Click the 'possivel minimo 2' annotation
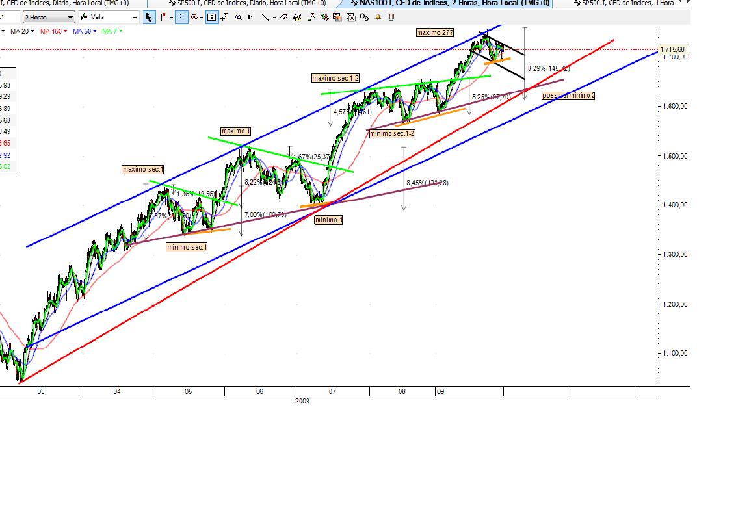This screenshot has height=520, width=749. [x=568, y=96]
